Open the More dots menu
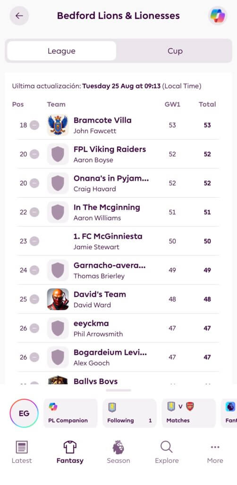237x485 pixels. [215, 447]
